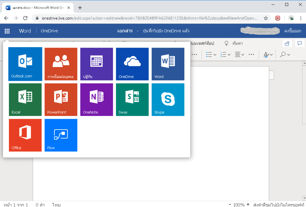Click the Word brand link in header
306x207 pixels.
25,31
